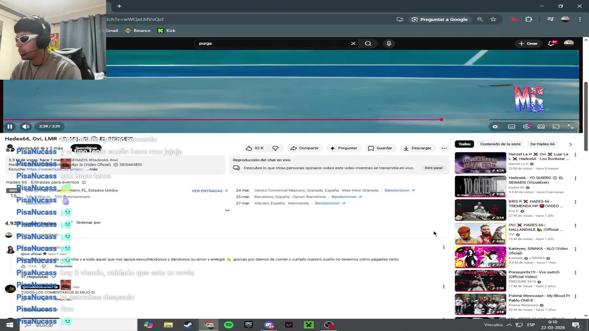Screen dimensions: 589x331
Task: Open Steam from taskbar
Action: [188, 325]
